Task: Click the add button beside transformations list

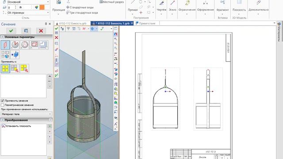Action: click(x=50, y=126)
